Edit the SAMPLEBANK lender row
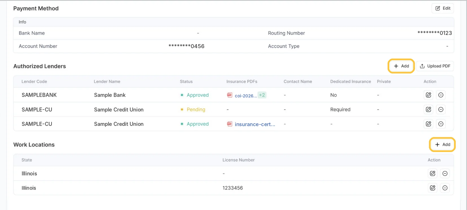This screenshot has height=210, width=467. [x=428, y=95]
